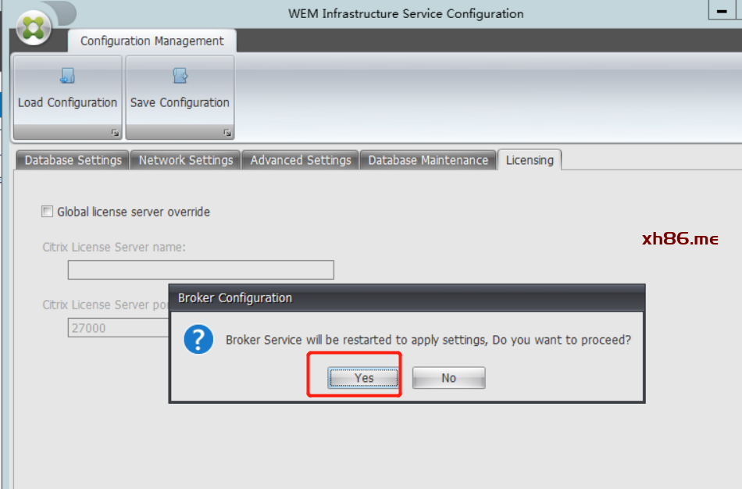Screen dimensions: 742x489
Task: Switch to the Network Settings tab
Action: (x=186, y=160)
